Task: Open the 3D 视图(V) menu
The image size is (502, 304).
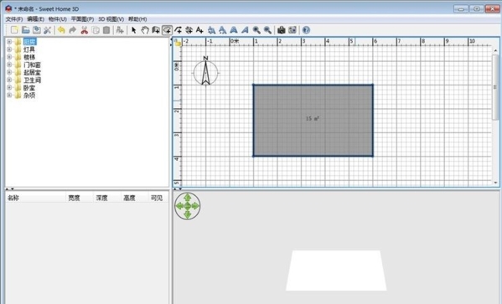Action: [111, 19]
